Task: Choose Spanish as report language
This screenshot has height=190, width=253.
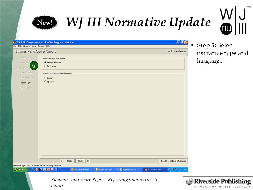Action: pos(45,82)
